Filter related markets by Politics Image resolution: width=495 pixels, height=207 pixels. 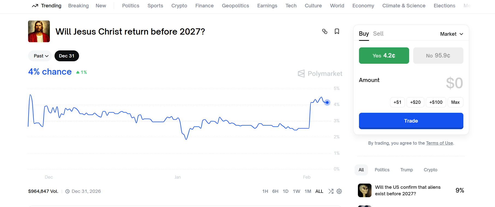[382, 170]
